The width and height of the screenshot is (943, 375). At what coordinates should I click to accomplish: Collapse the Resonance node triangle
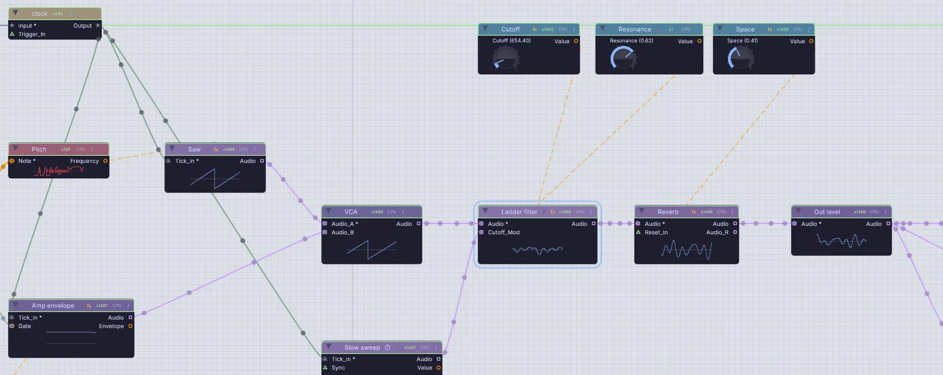click(x=602, y=29)
